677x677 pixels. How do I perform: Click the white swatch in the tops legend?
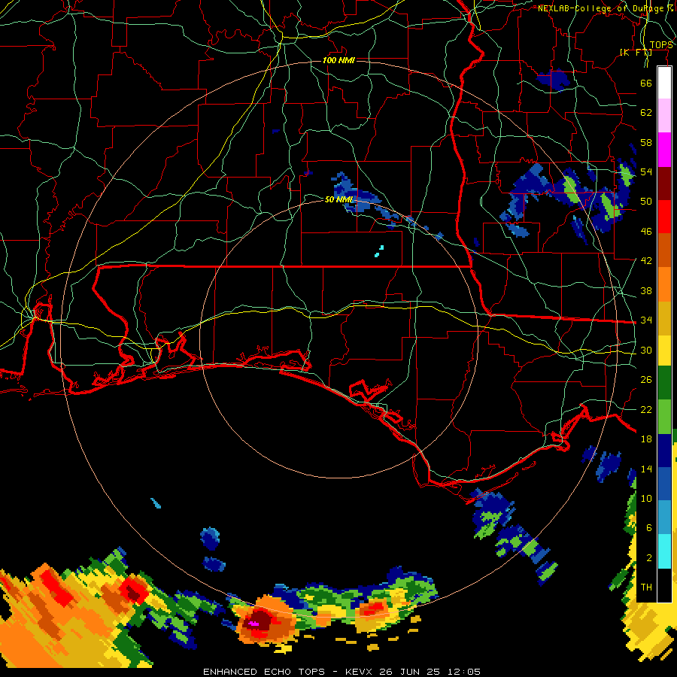click(x=664, y=83)
